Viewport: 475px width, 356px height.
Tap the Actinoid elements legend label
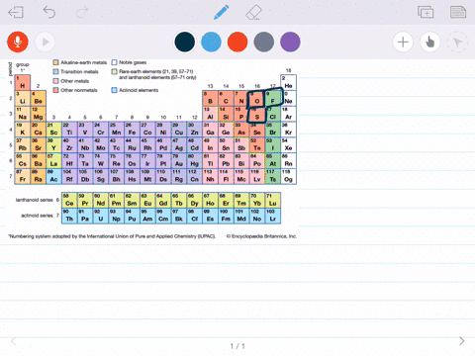(x=139, y=90)
